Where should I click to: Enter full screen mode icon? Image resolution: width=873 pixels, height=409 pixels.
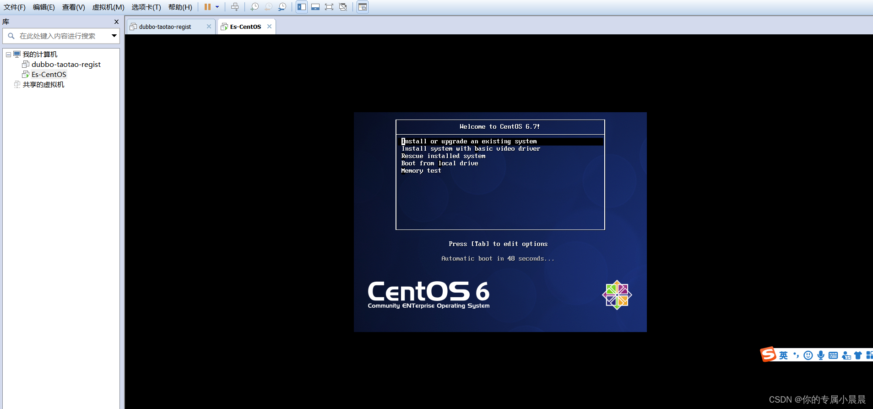click(329, 7)
